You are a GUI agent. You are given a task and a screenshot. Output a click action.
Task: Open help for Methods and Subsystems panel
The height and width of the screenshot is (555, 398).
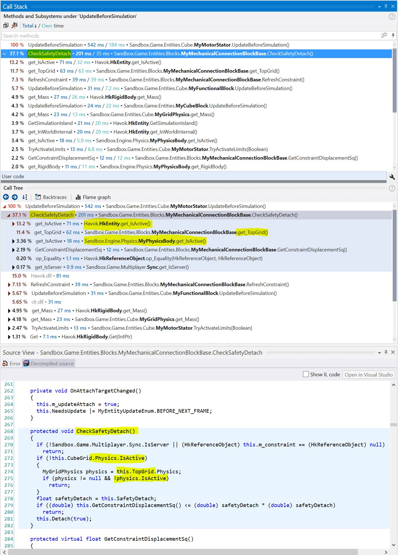click(392, 17)
